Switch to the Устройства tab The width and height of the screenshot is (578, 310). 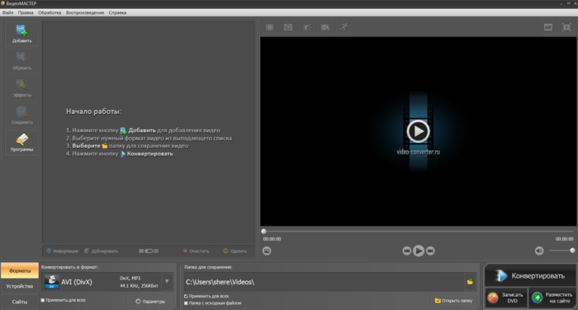tap(20, 286)
